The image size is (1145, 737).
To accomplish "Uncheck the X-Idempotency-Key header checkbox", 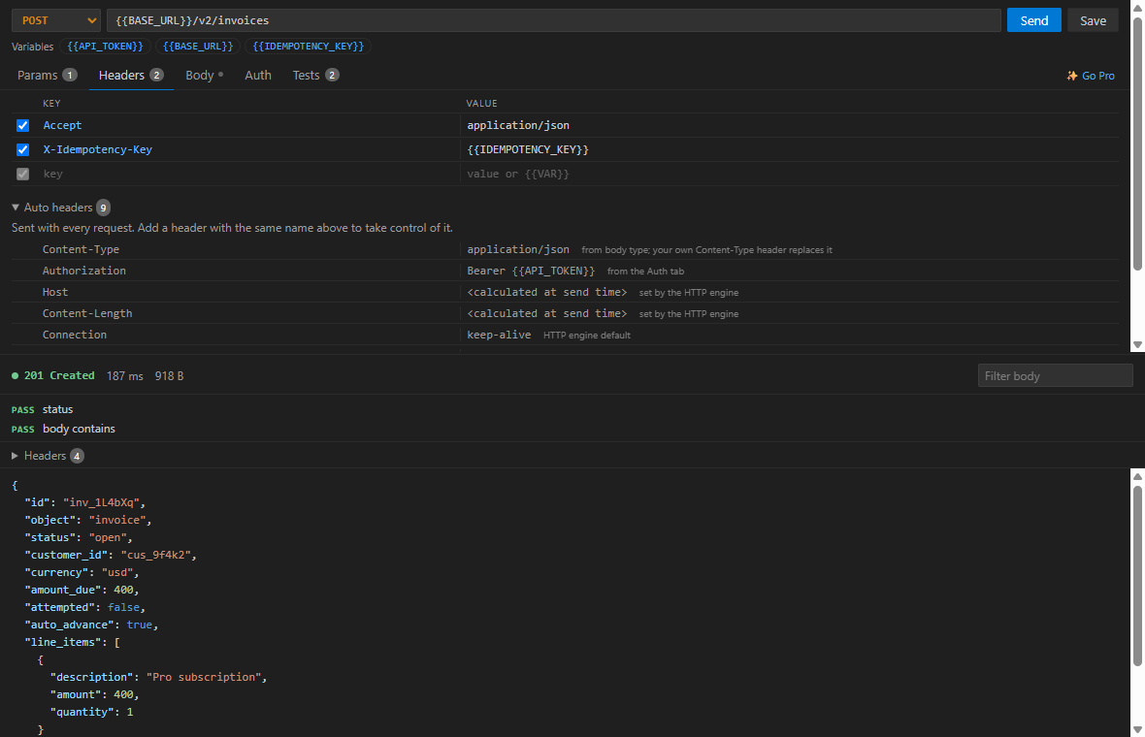I will (x=22, y=149).
